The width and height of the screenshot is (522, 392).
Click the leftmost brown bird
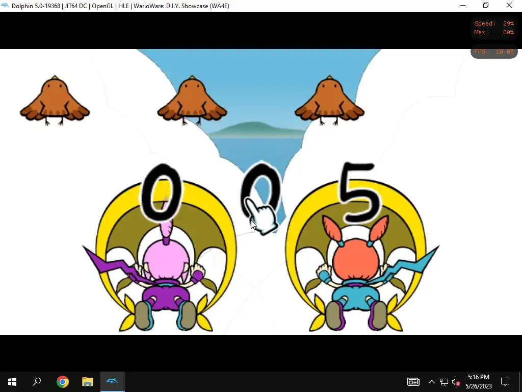point(55,101)
